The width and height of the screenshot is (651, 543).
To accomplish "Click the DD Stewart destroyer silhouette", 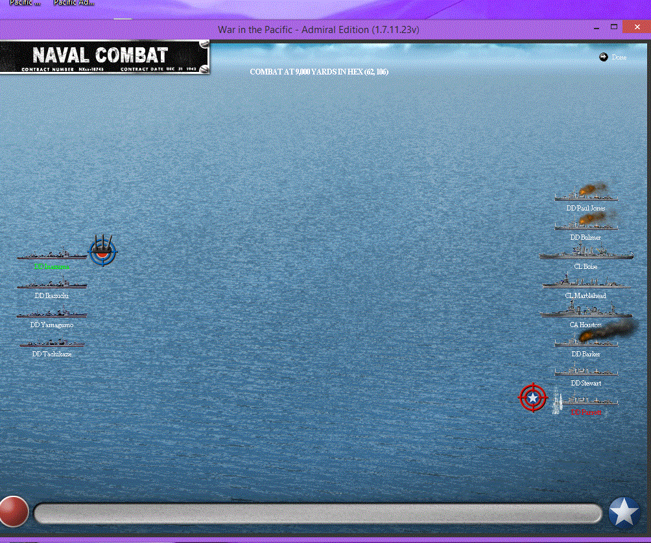I will [x=586, y=369].
